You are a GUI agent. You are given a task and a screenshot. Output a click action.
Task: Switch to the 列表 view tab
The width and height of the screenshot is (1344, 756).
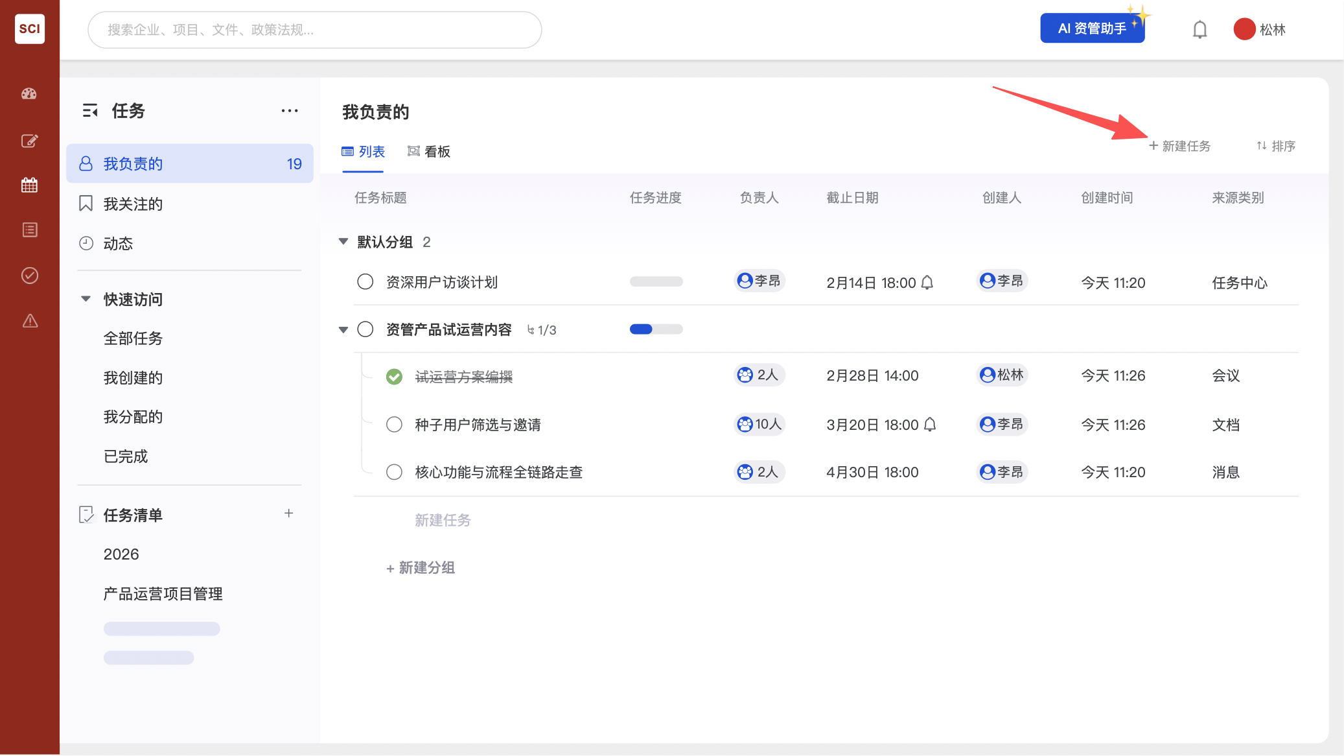(x=363, y=152)
